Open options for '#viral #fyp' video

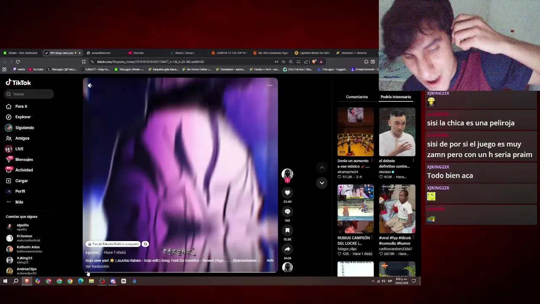click(413, 238)
